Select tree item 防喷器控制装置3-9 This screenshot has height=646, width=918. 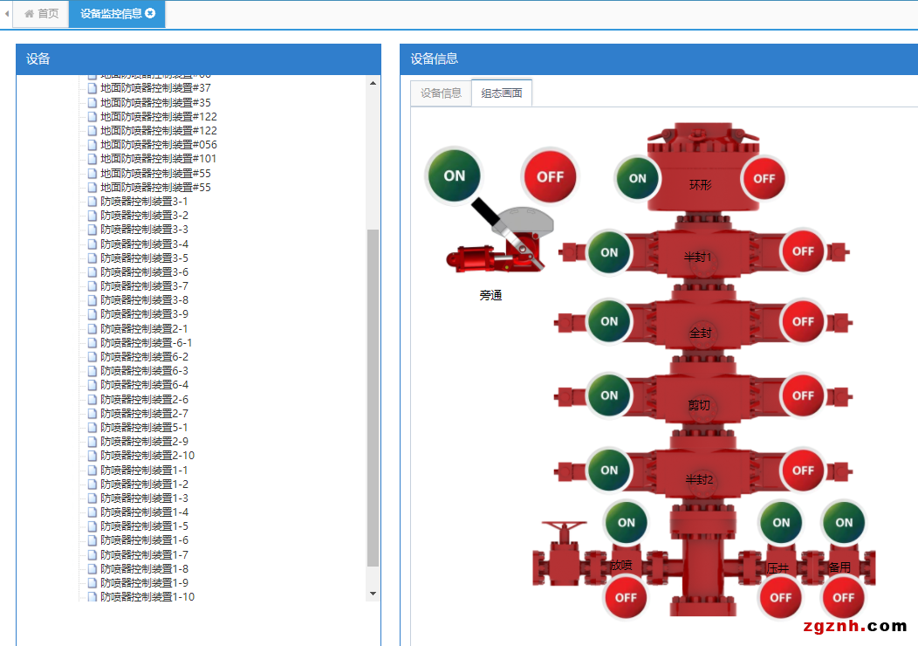click(144, 314)
